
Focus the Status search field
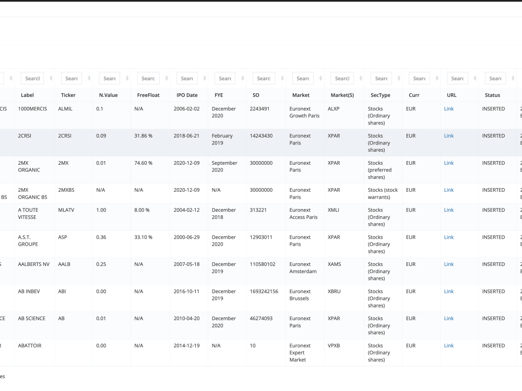495,79
